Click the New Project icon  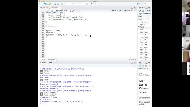tap(45, 4)
